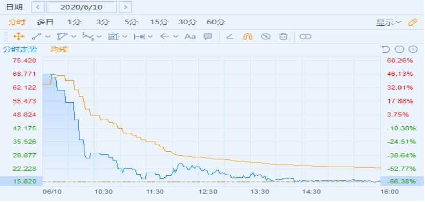Click the 68.771 price label
This screenshot has width=425, height=202.
pos(24,74)
